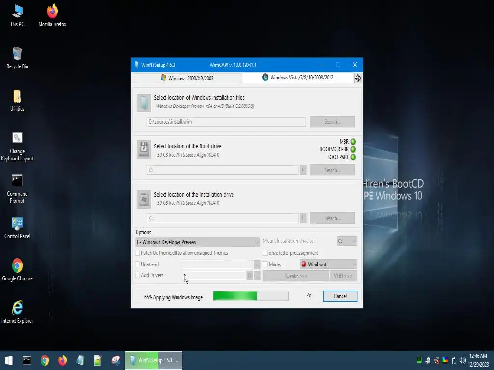Click the D:\sources\install.wim path field
The width and height of the screenshot is (494, 370).
pyautogui.click(x=226, y=122)
